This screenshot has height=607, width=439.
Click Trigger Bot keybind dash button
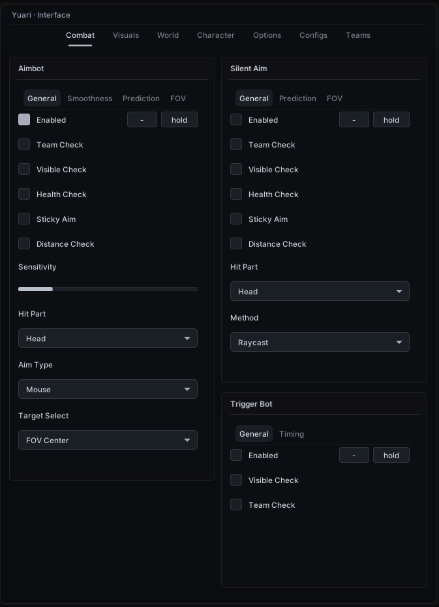click(354, 456)
